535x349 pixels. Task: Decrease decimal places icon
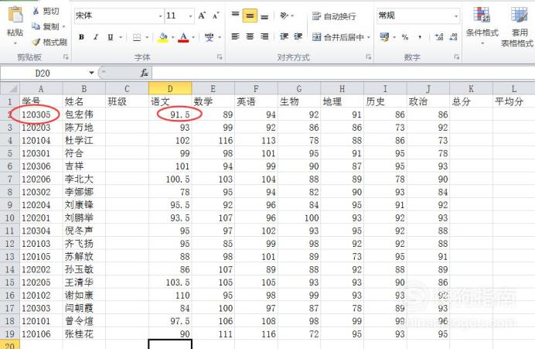click(453, 37)
